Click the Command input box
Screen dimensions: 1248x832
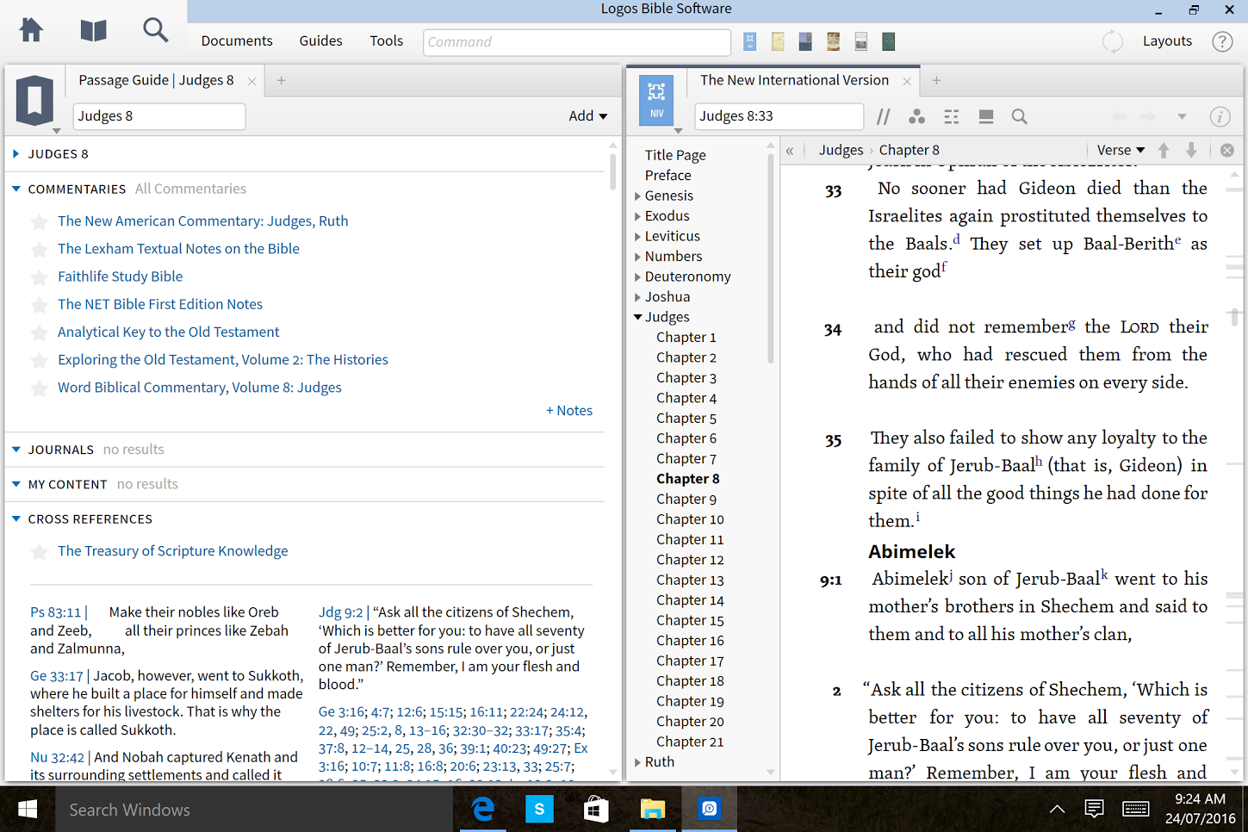(x=577, y=41)
